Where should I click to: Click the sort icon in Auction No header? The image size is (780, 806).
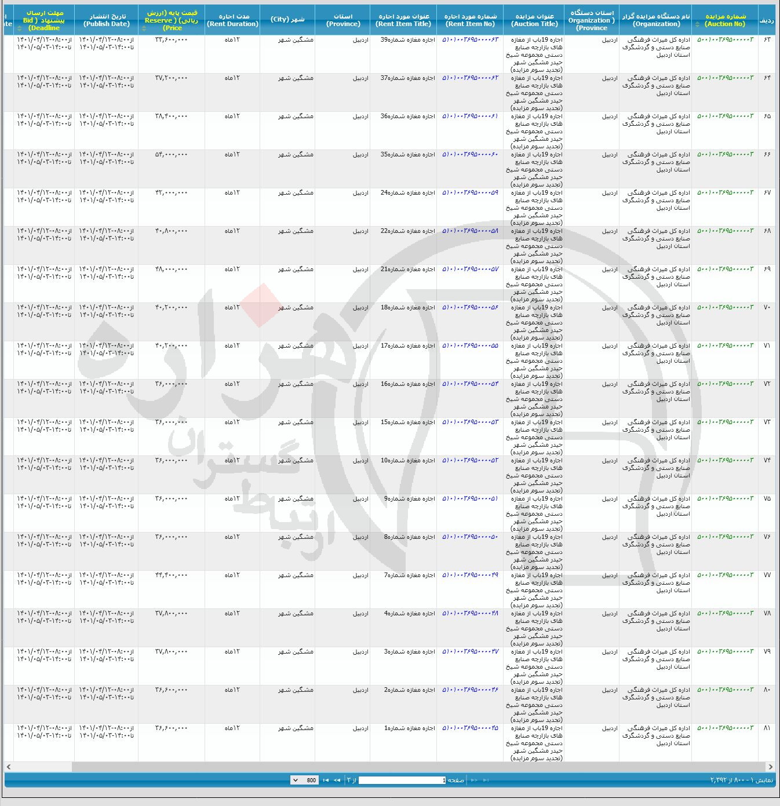(697, 24)
